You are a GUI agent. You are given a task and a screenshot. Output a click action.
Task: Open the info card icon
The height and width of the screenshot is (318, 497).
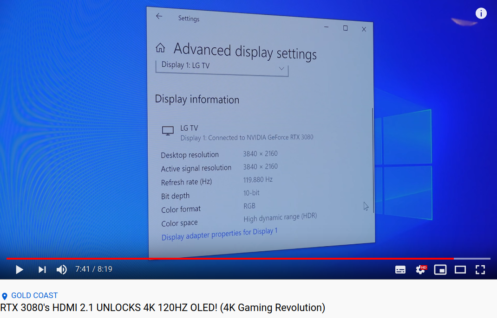pos(481,13)
